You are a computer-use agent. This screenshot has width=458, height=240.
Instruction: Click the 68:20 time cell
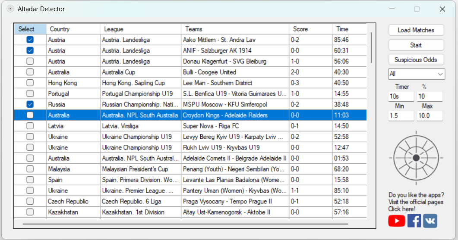coord(349,169)
